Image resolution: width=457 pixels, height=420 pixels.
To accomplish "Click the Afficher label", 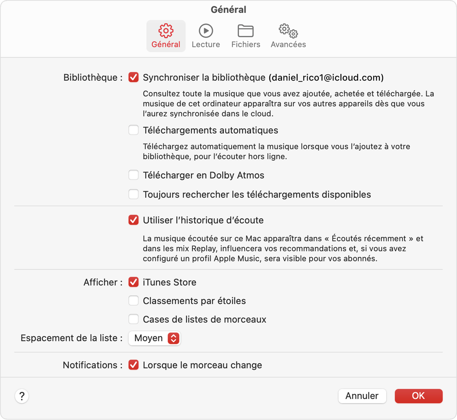I will pyautogui.click(x=103, y=282).
